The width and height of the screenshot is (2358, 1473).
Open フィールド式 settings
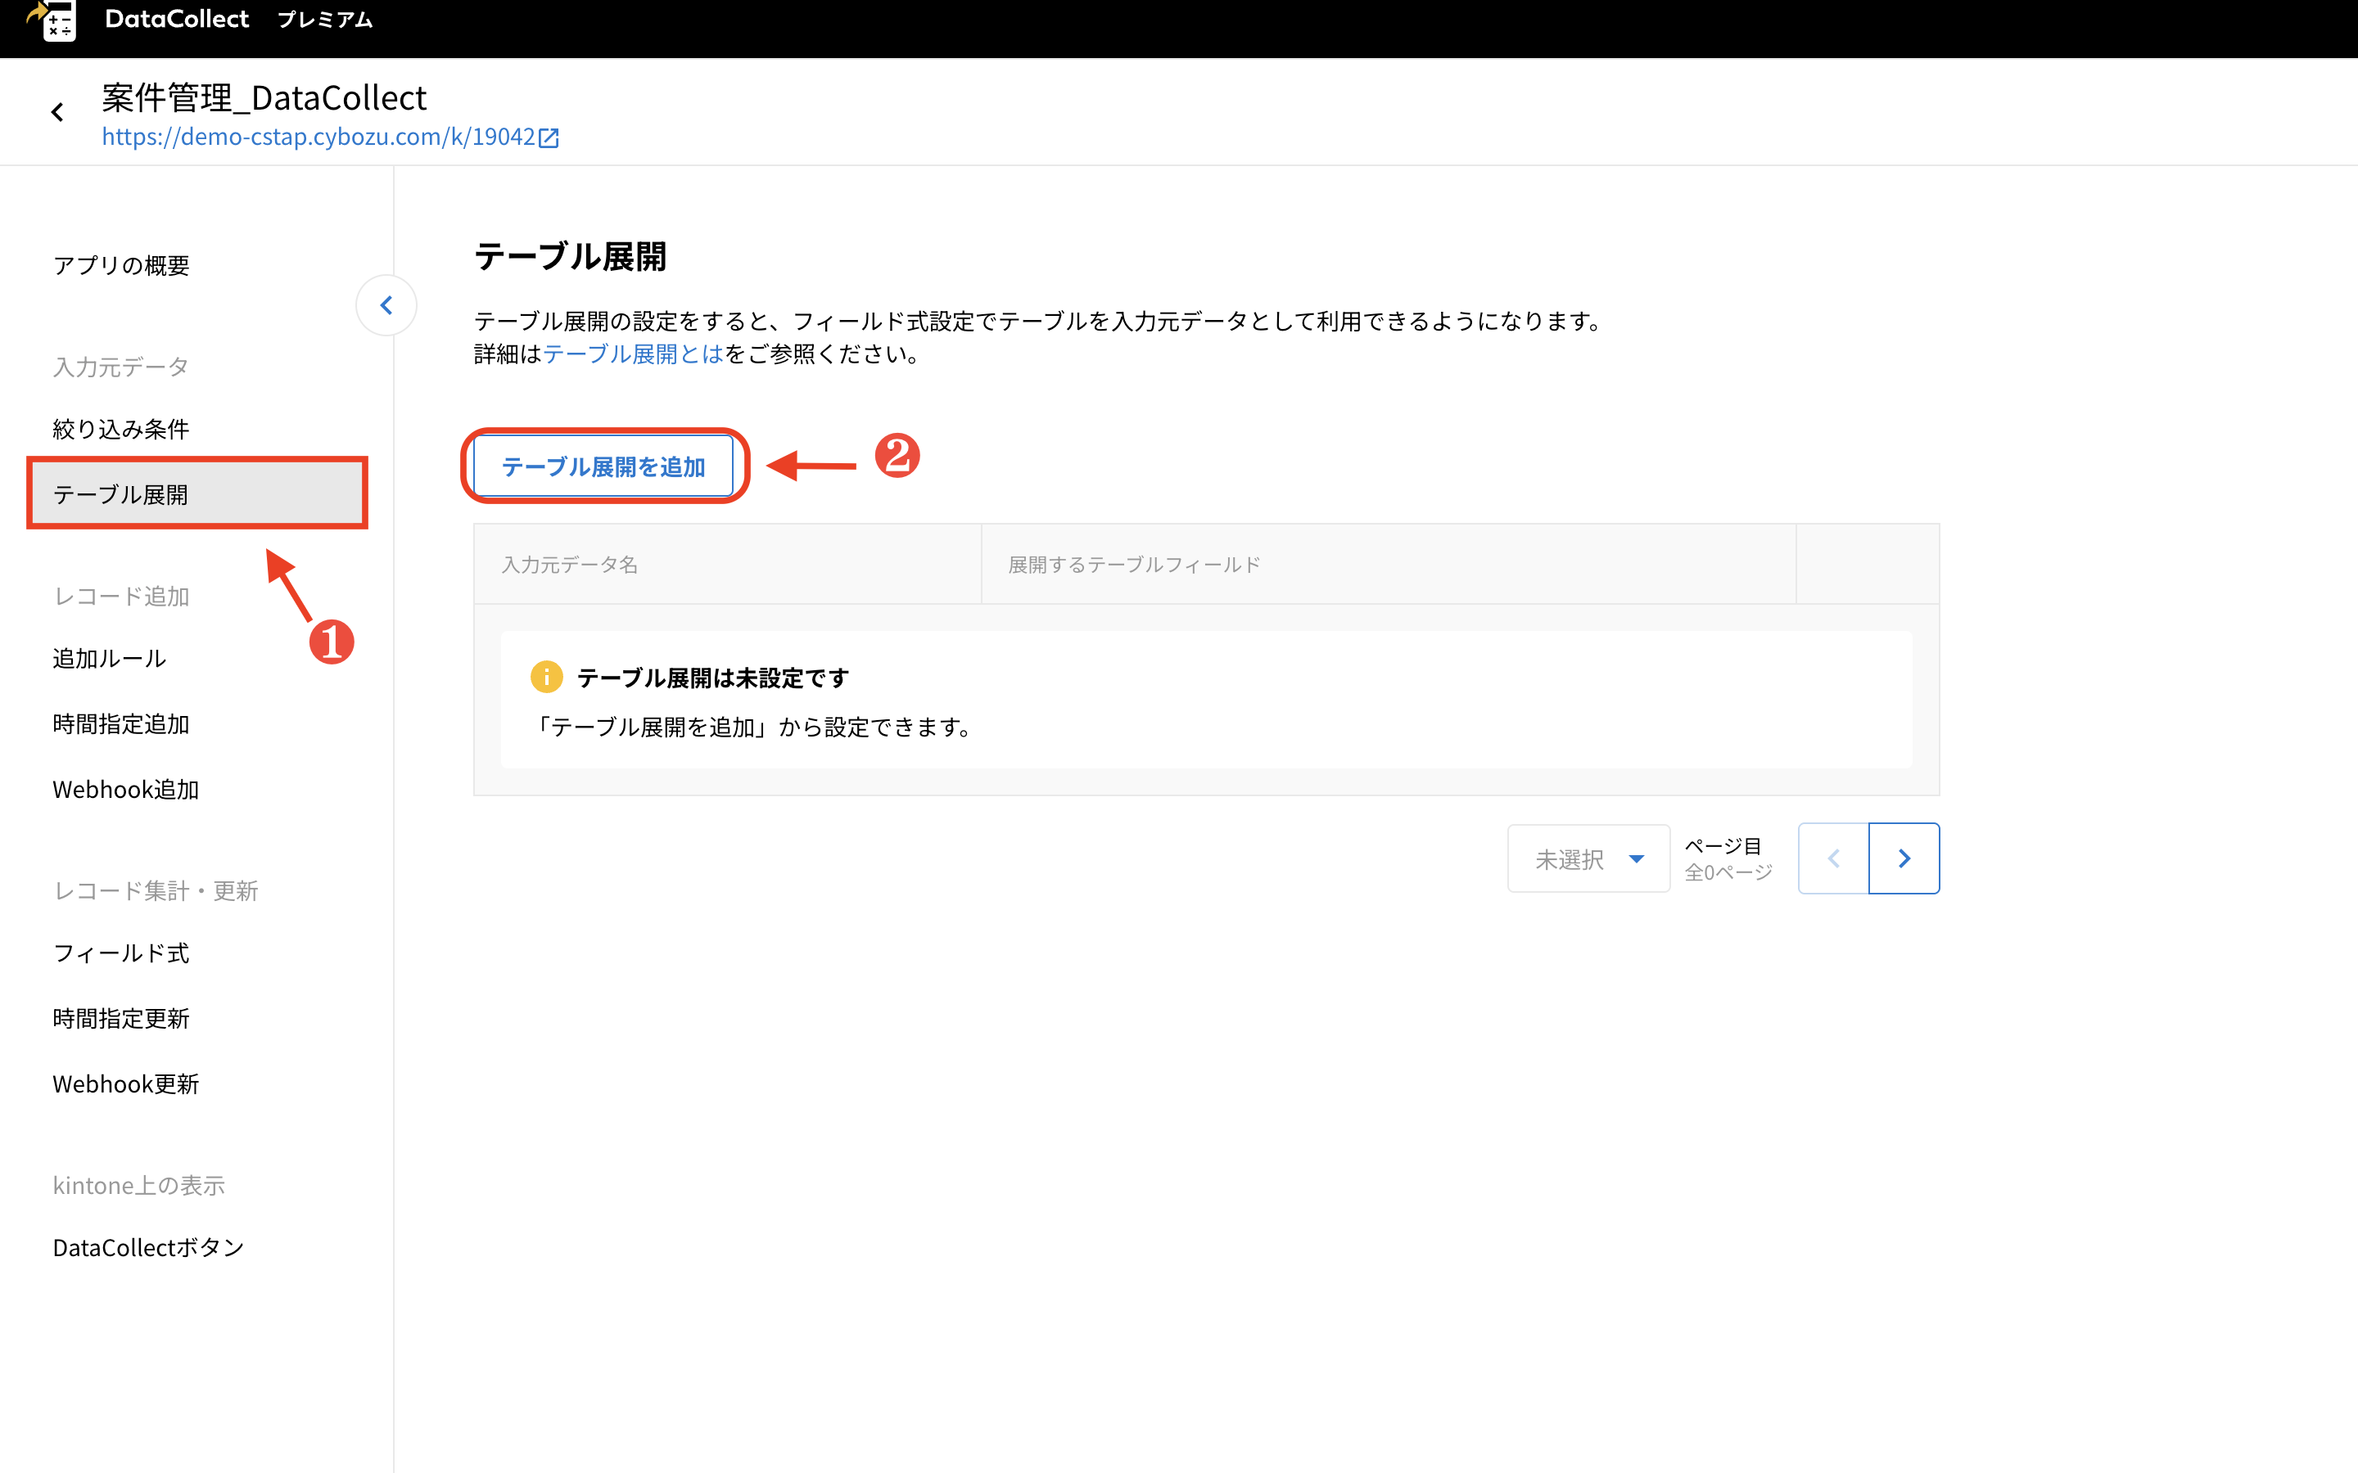(121, 953)
